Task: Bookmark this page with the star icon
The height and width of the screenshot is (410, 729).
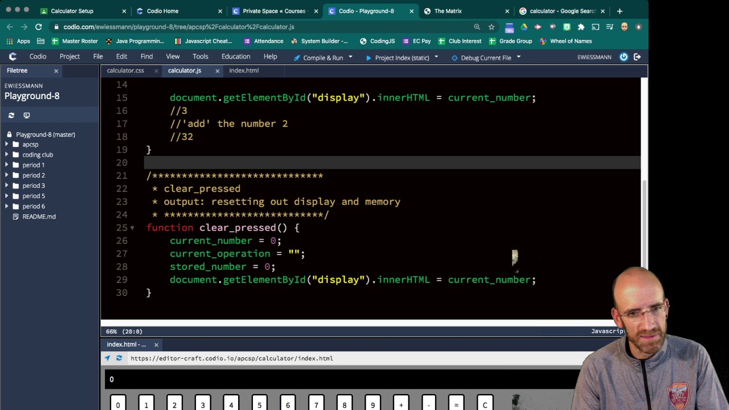Action: coord(492,27)
